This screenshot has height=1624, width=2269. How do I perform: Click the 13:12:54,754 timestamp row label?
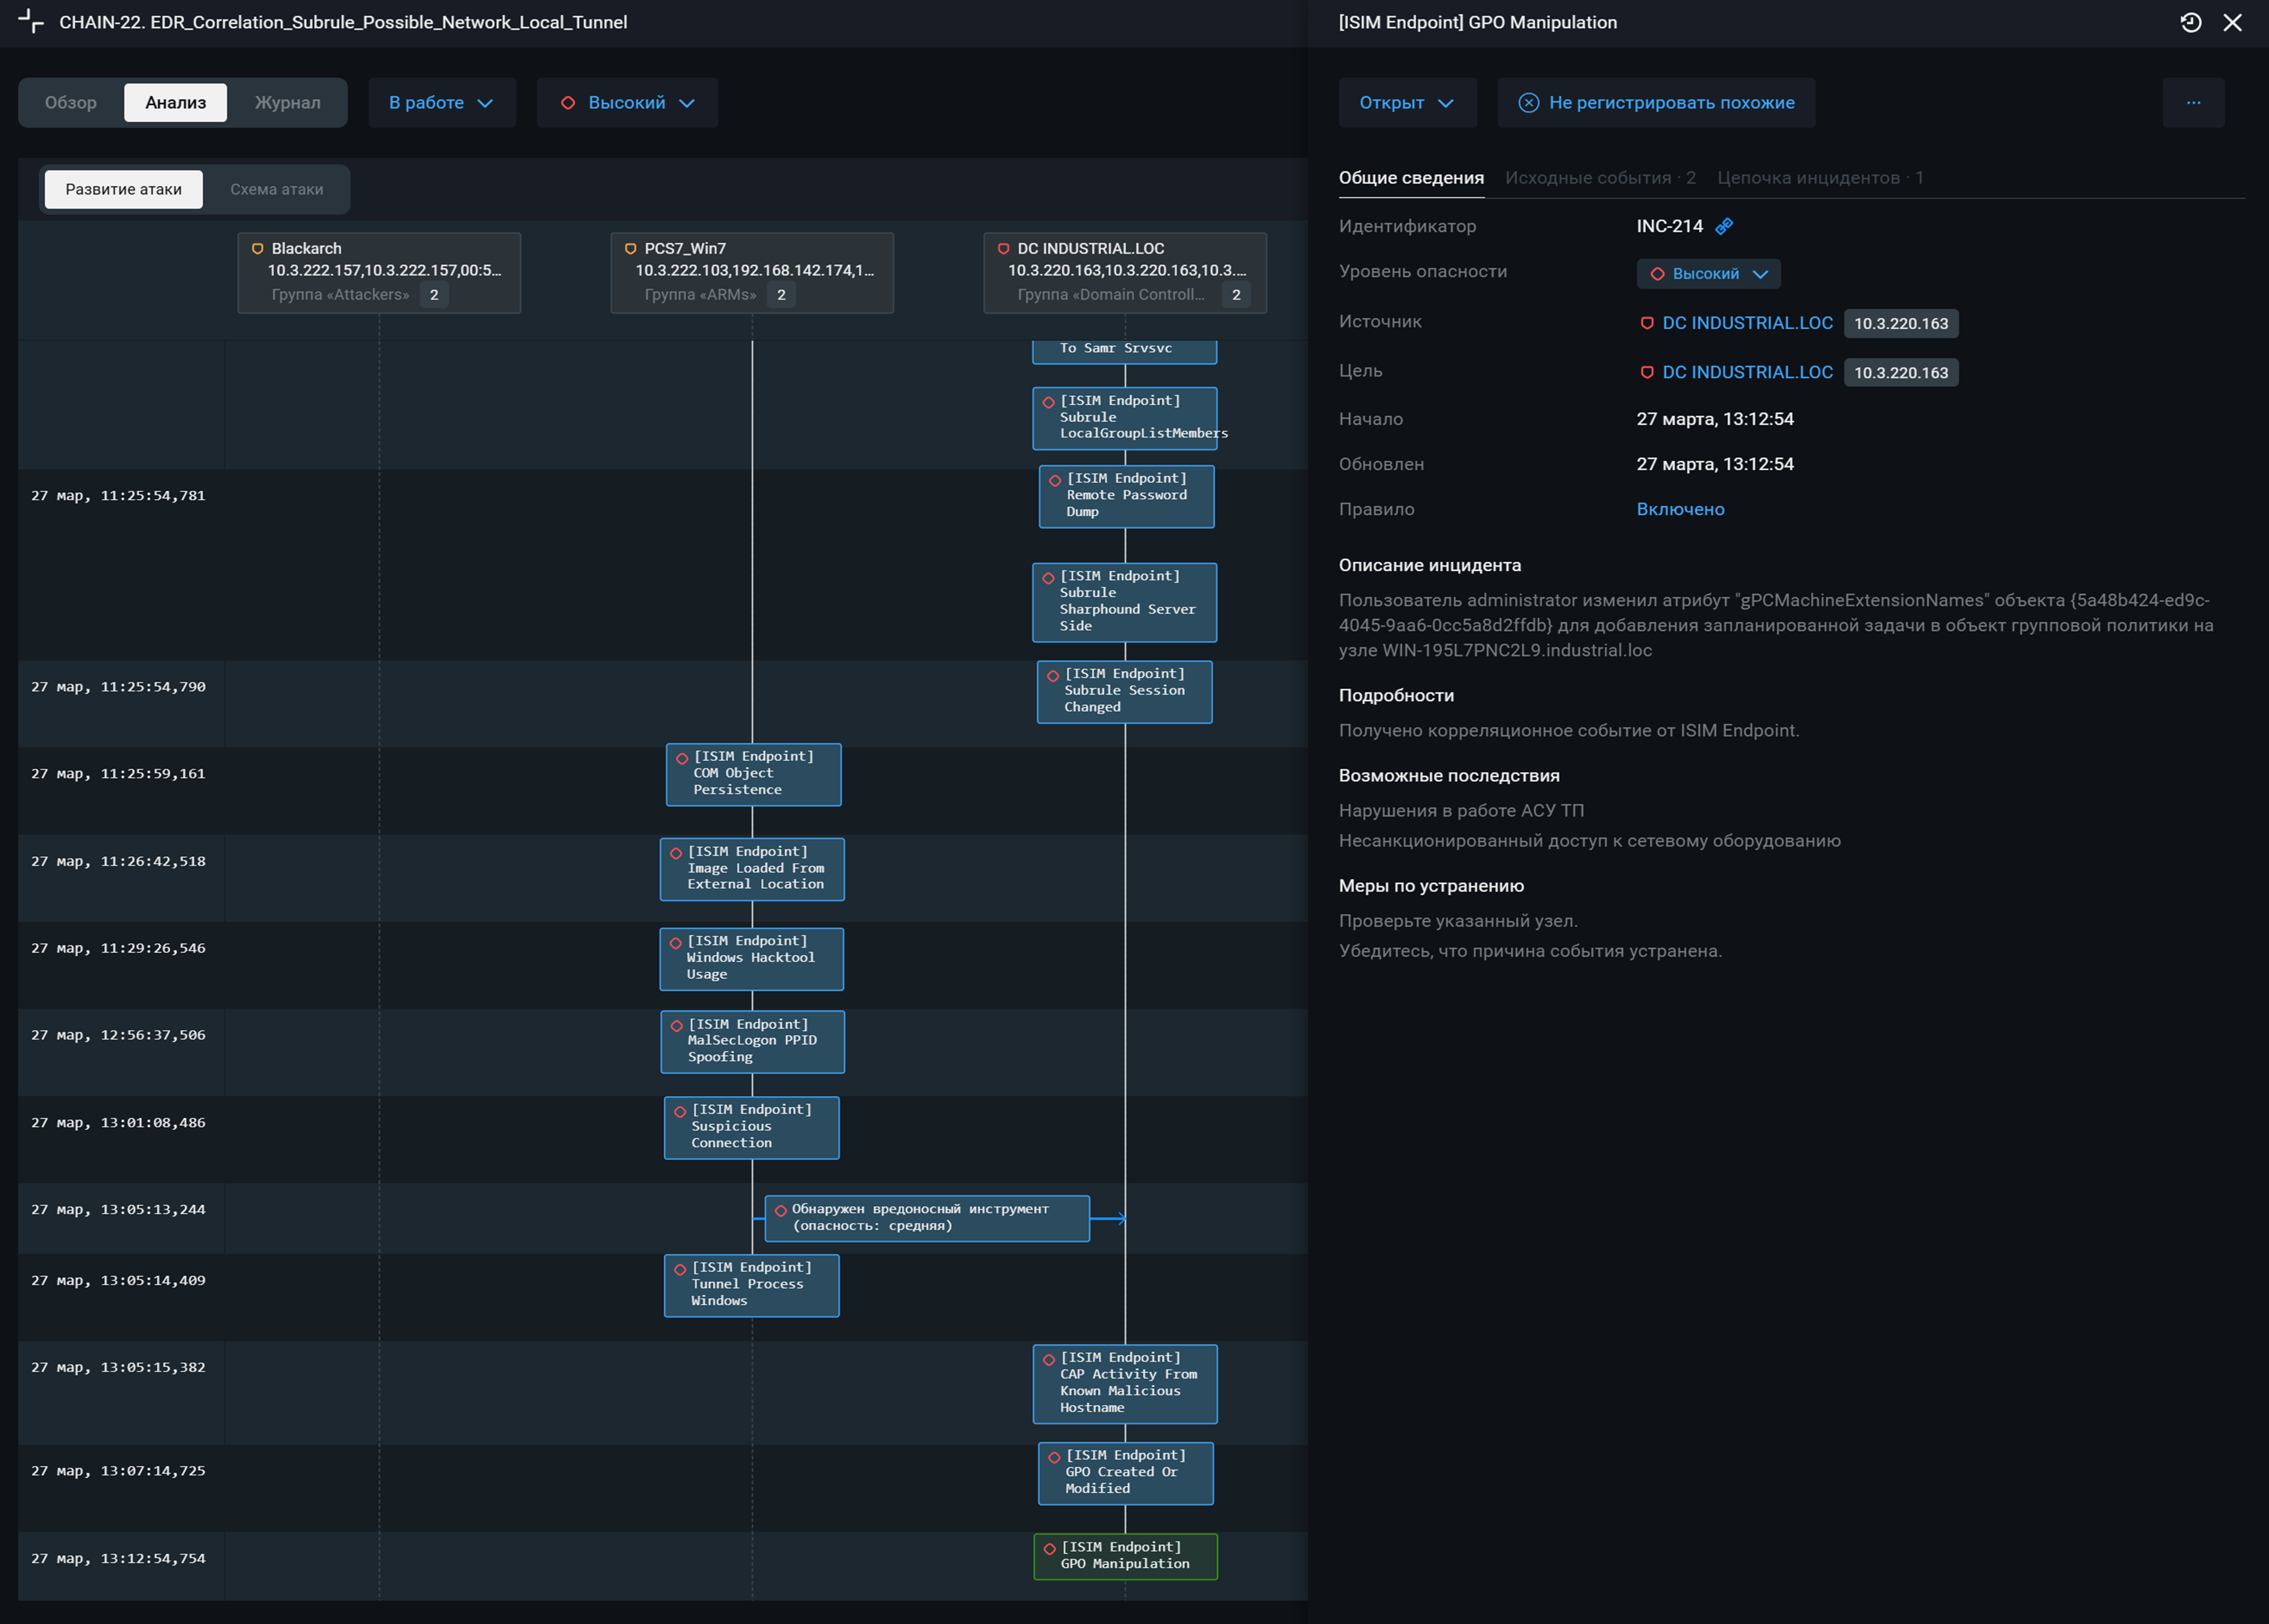118,1558
